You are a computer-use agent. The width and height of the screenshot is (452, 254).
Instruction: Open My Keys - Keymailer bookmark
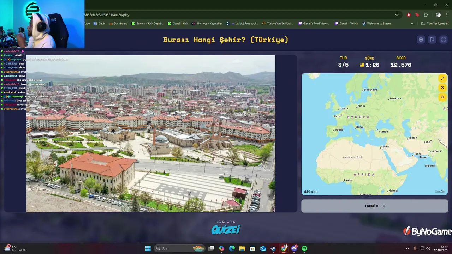(207, 24)
